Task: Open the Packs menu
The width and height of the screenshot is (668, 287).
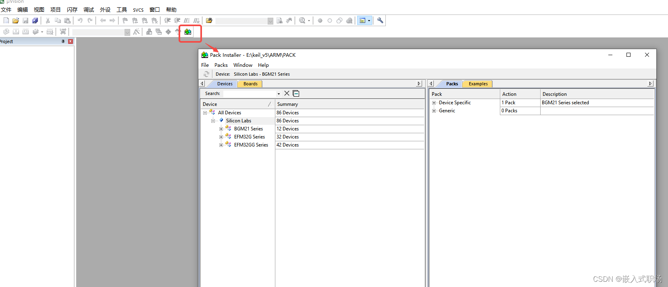Action: 221,65
